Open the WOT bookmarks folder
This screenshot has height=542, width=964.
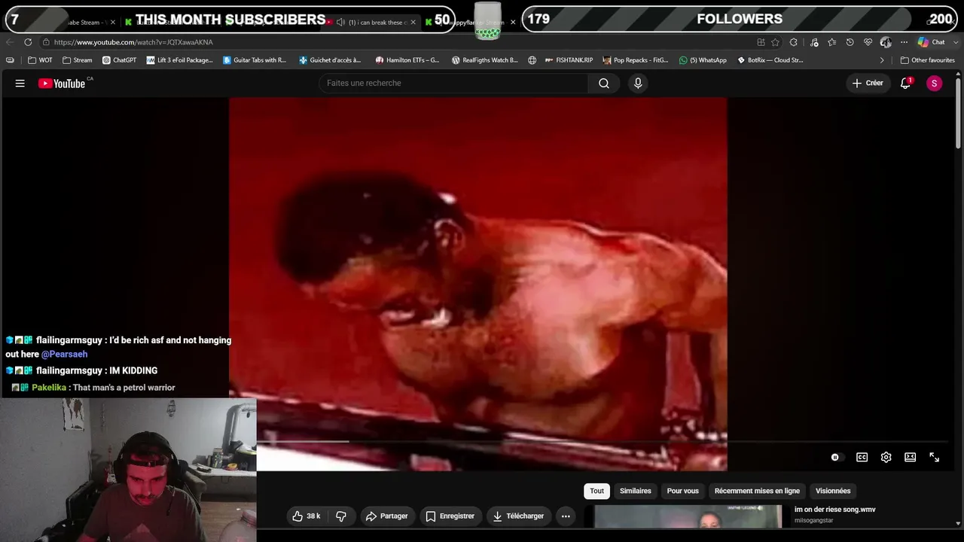[x=40, y=60]
